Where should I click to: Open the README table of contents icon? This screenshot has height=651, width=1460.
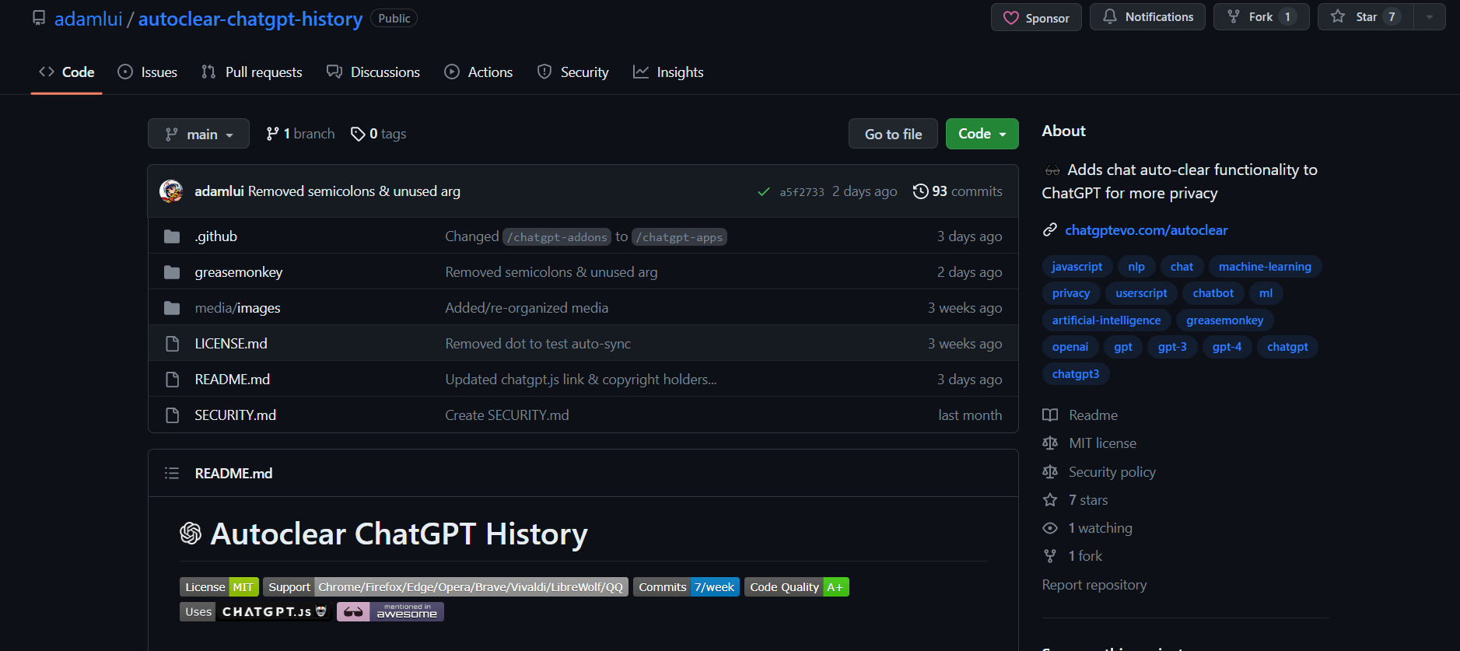(x=172, y=474)
